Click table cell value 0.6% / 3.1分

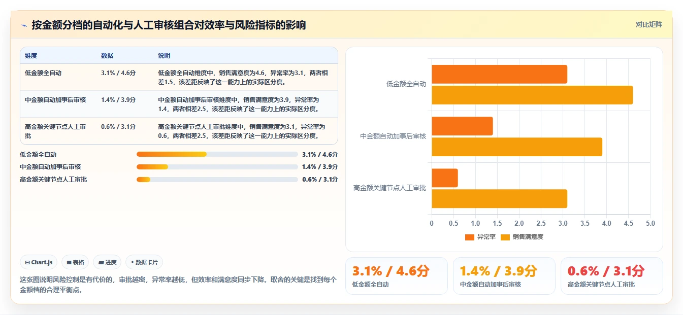tap(118, 127)
